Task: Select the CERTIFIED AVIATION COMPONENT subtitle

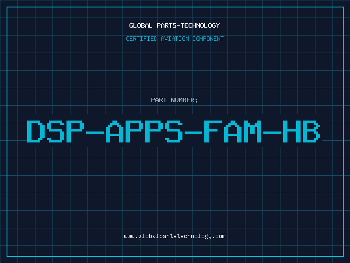Action: (175, 39)
